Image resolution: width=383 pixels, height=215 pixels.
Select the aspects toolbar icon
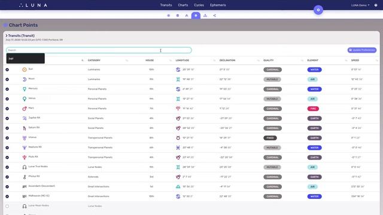point(187,16)
